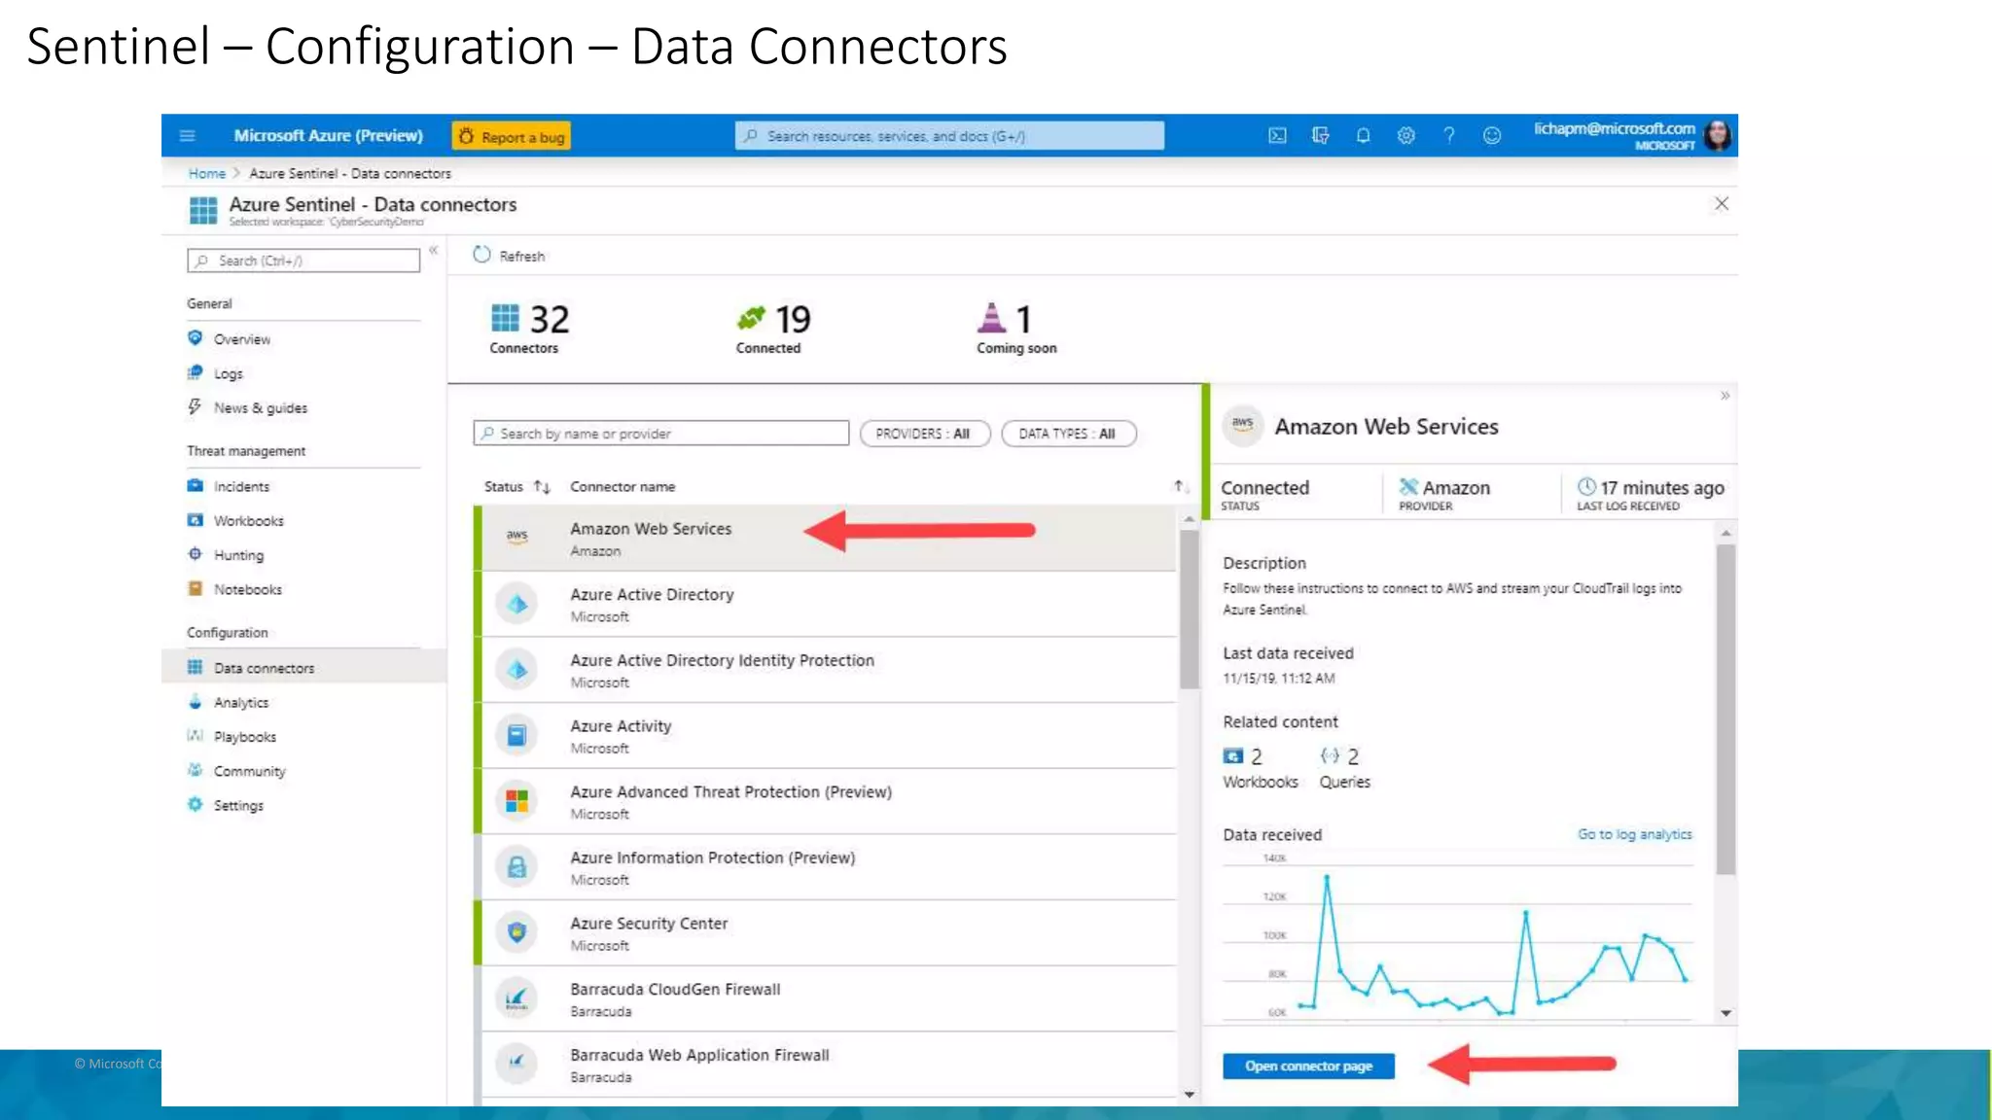This screenshot has height=1120, width=1992.
Task: Click Go to log analytics link
Action: 1634,834
